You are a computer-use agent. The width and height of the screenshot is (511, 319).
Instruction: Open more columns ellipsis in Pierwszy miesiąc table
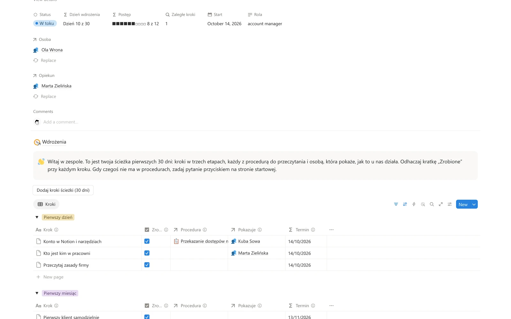[x=332, y=306]
